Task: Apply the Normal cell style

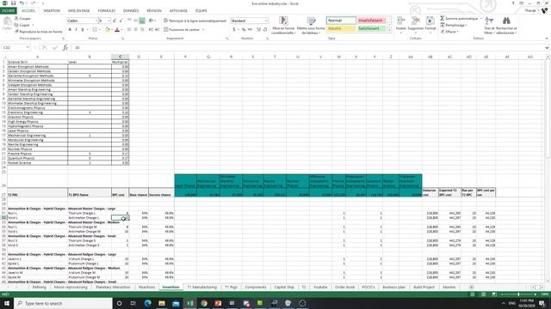Action: 341,21
